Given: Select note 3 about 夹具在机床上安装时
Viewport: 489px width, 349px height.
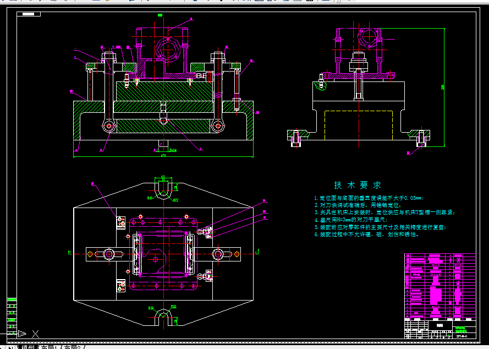Looking at the screenshot, I should tap(384, 212).
